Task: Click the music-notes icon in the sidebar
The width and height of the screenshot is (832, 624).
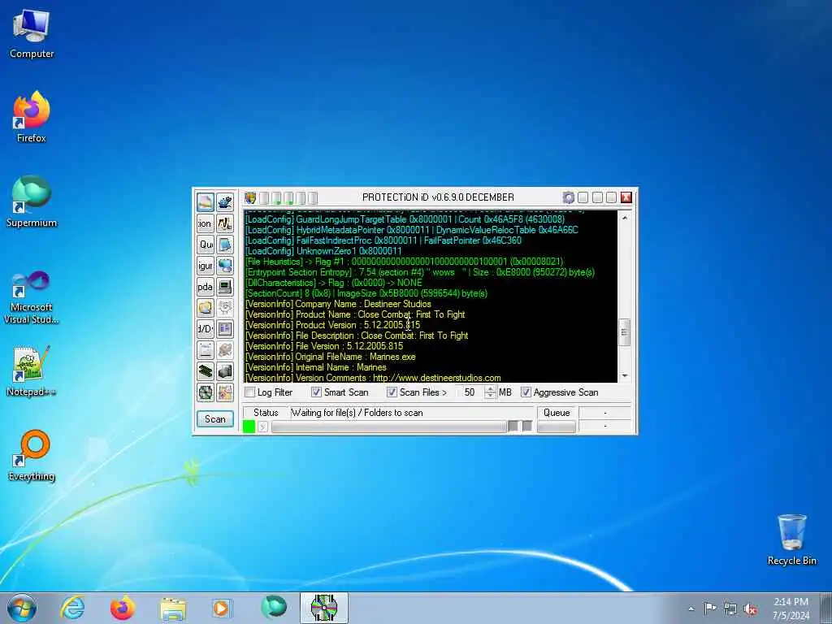Action: (x=225, y=223)
